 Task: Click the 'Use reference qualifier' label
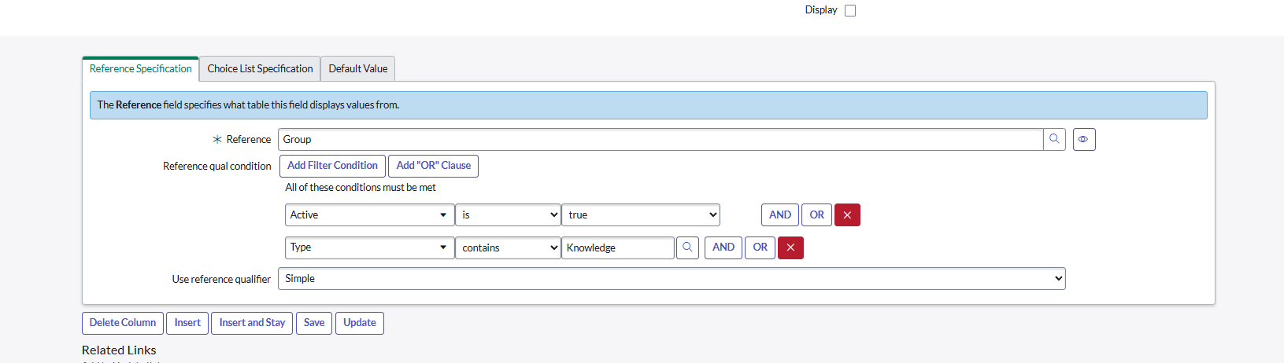coord(221,280)
